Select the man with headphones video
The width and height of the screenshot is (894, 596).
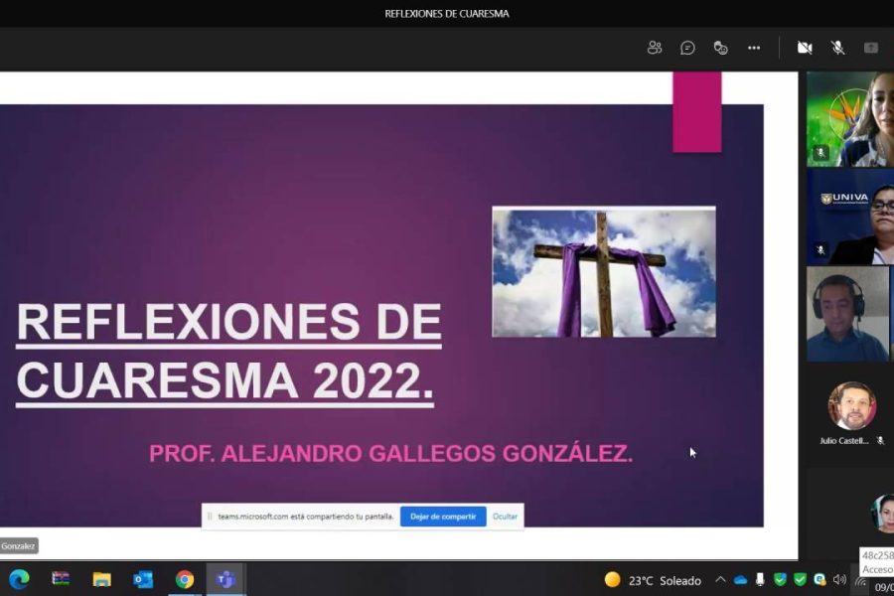coord(848,314)
